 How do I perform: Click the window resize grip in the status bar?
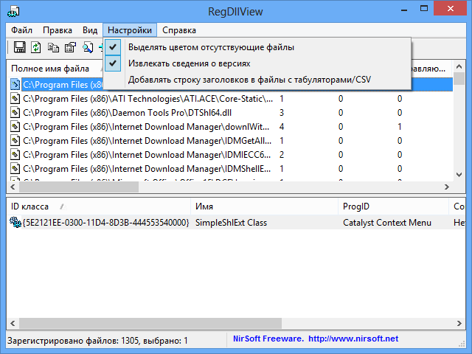pos(461,344)
